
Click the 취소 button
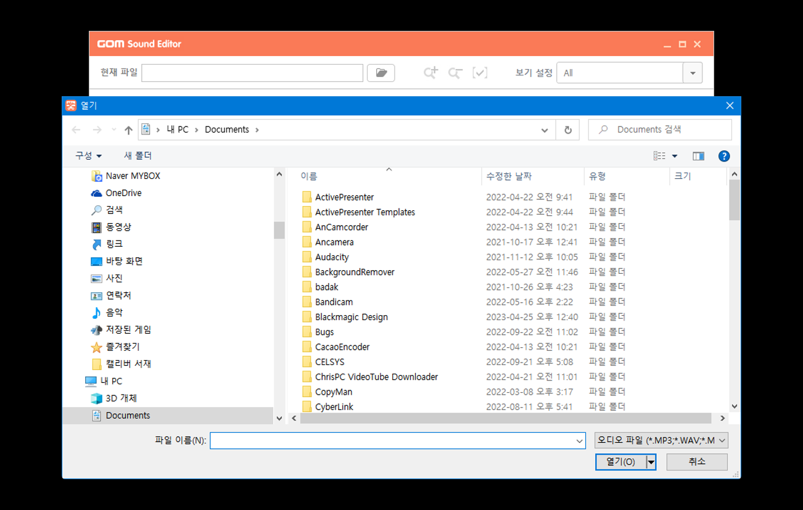pyautogui.click(x=697, y=461)
